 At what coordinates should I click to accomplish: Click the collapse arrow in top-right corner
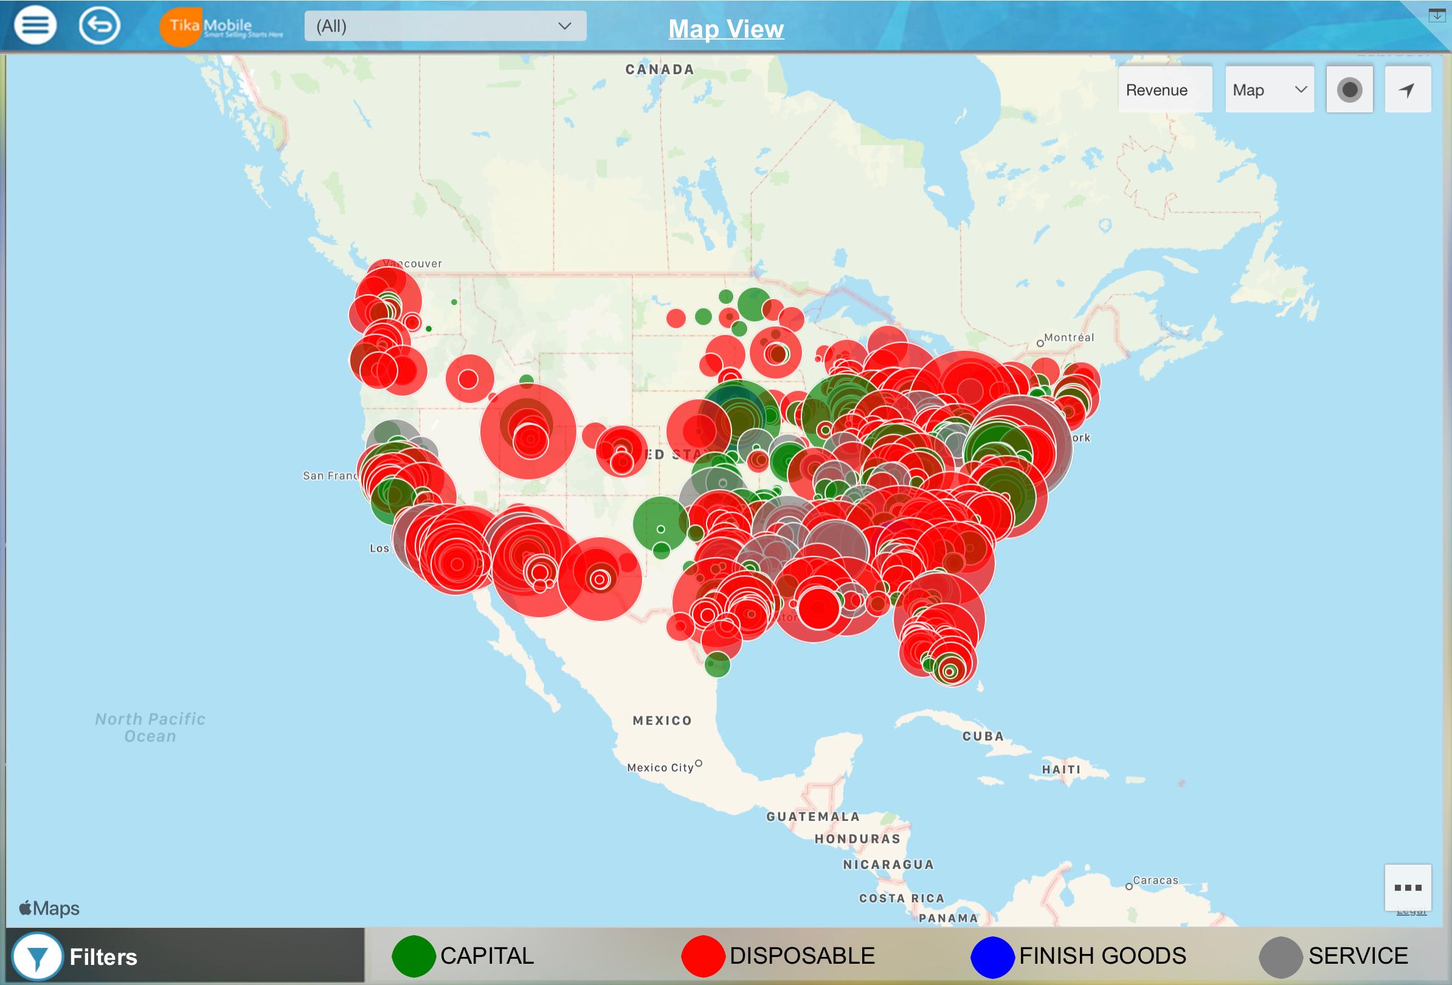tap(1437, 15)
